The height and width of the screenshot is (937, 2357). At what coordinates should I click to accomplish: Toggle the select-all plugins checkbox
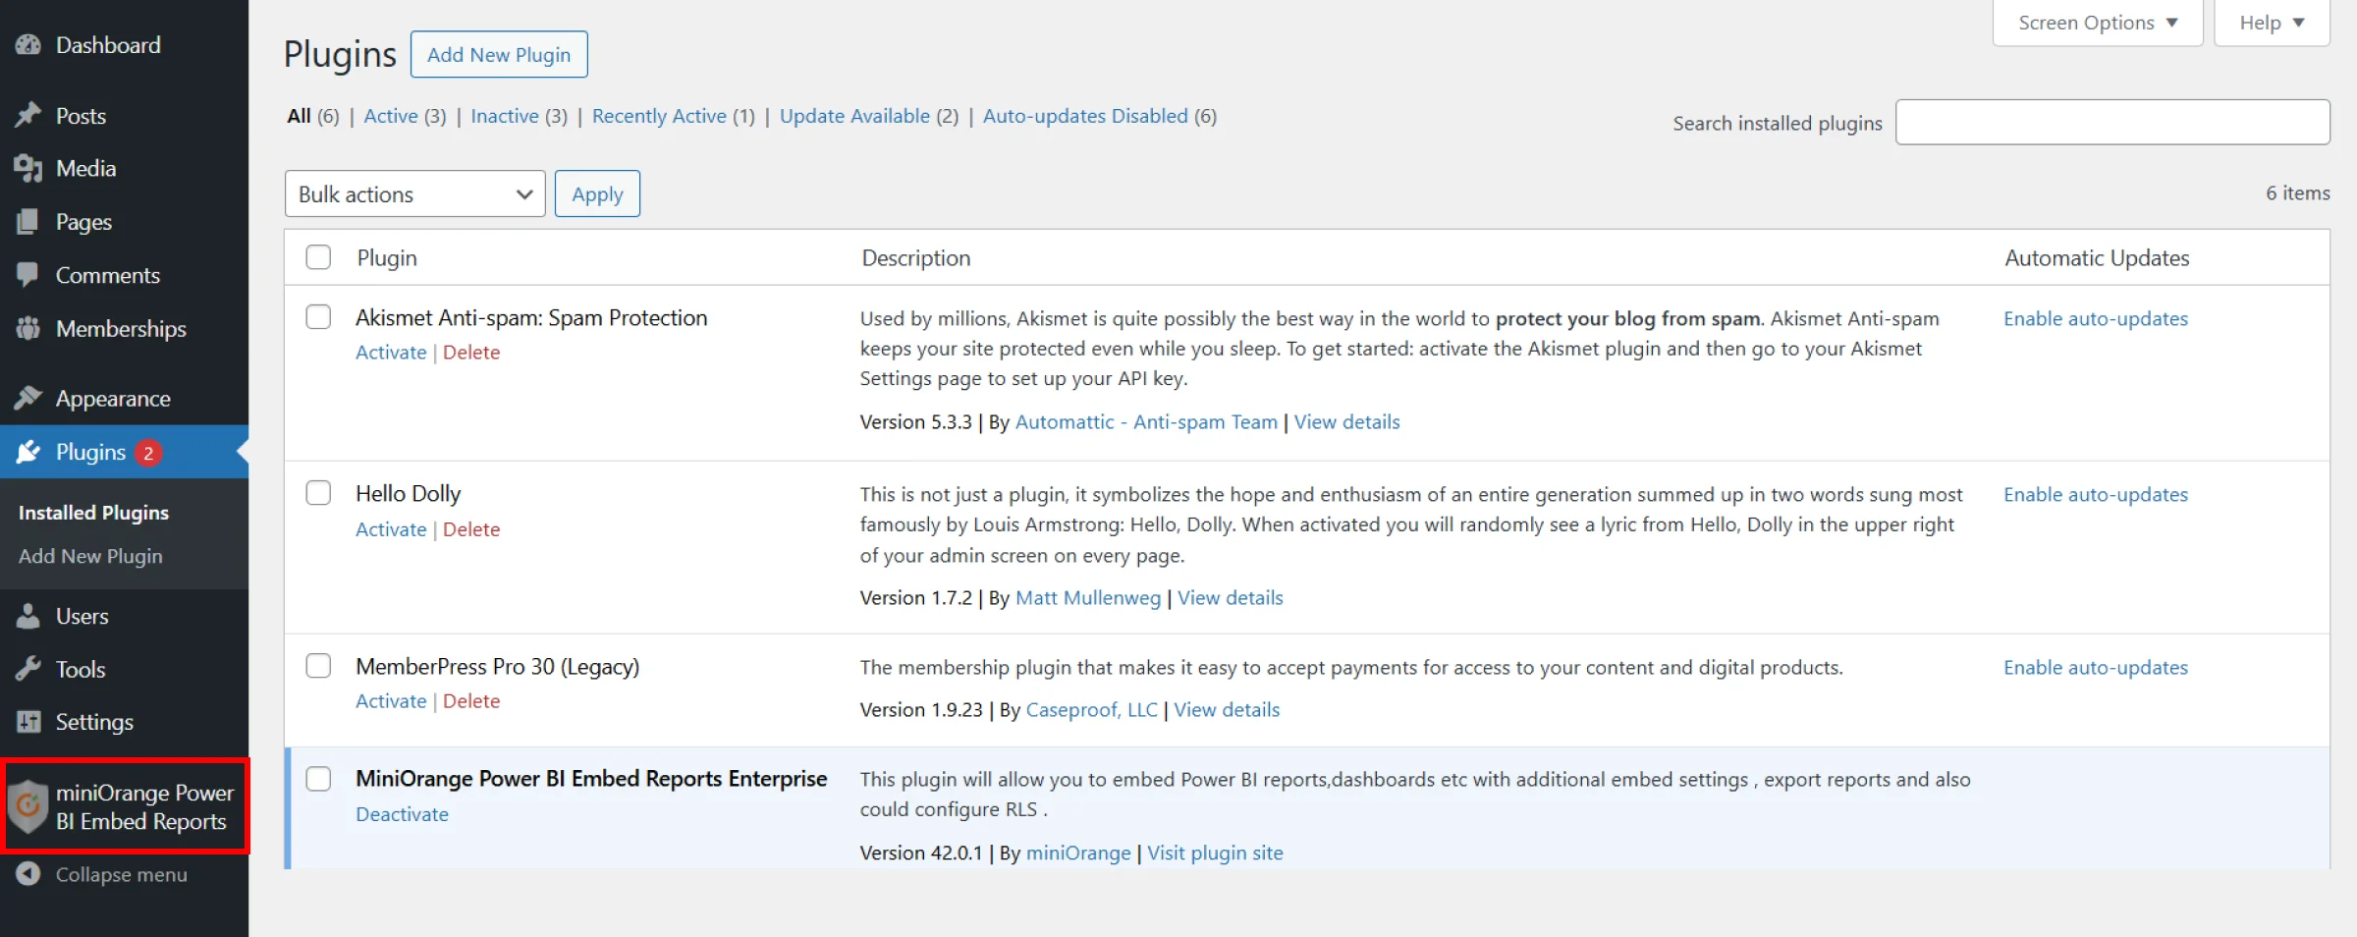tap(318, 257)
